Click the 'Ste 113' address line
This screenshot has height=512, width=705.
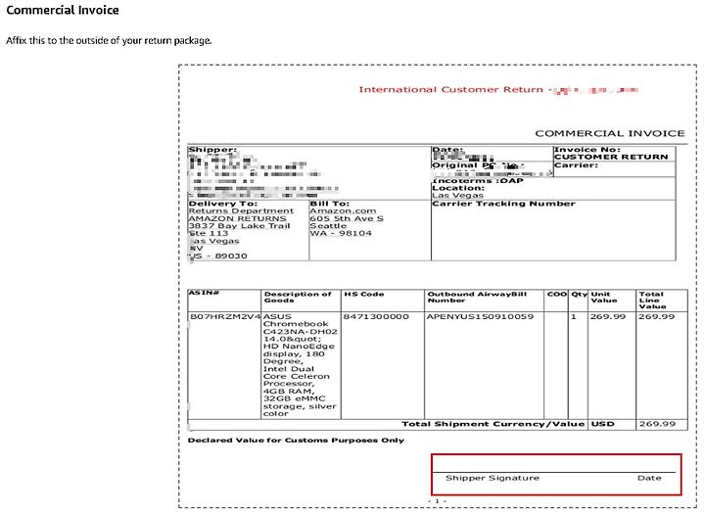[209, 233]
